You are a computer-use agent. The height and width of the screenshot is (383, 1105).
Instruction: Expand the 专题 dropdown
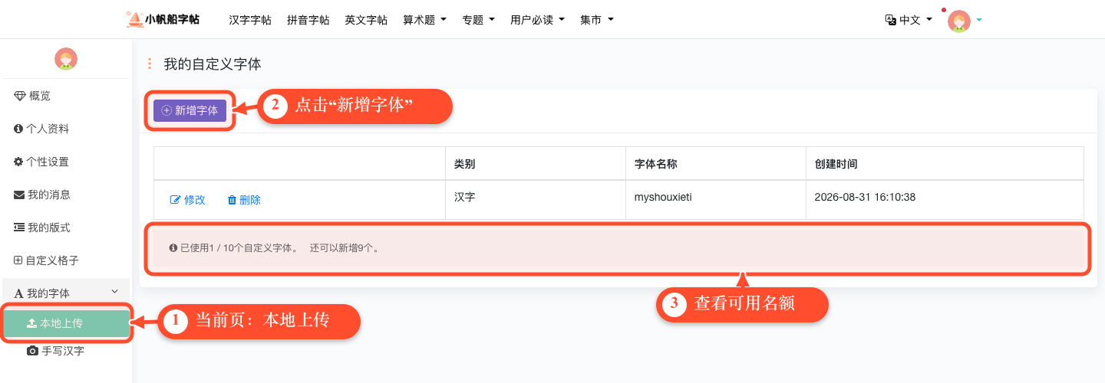pyautogui.click(x=478, y=20)
